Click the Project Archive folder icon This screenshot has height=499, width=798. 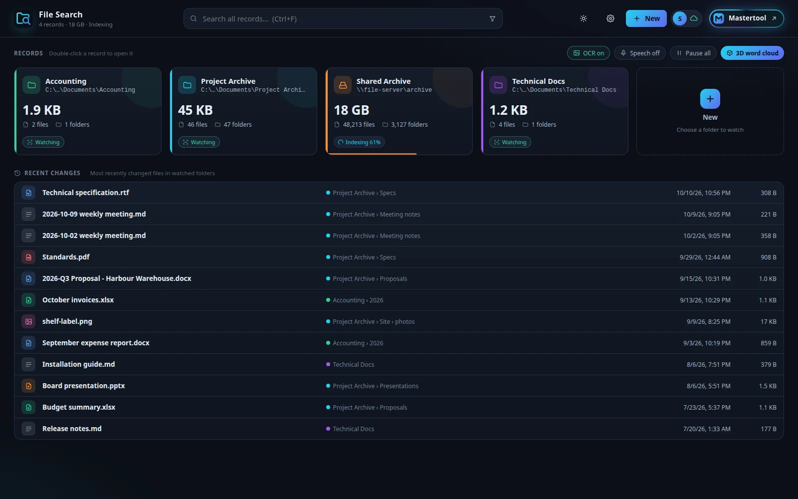[187, 85]
